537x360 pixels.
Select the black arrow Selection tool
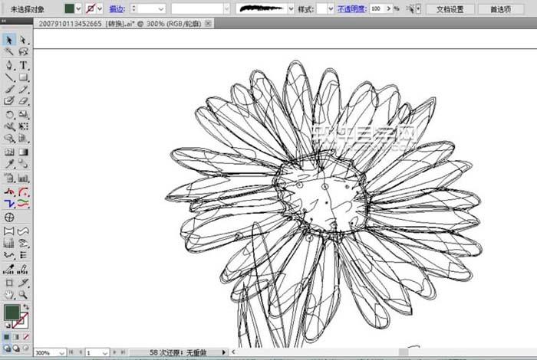pyautogui.click(x=9, y=40)
